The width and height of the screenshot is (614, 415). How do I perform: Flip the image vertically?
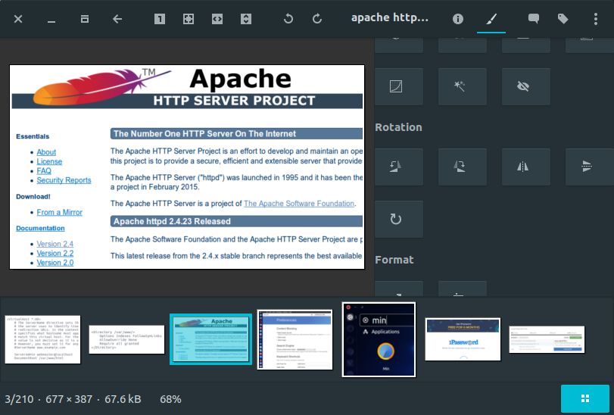589,167
